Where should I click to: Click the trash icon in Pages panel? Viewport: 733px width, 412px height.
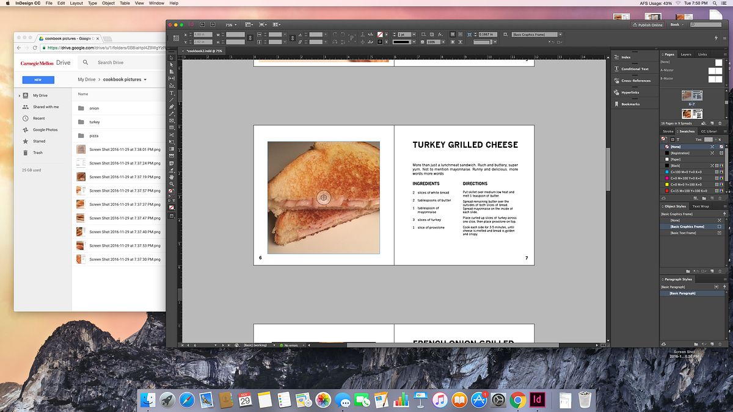coord(720,123)
